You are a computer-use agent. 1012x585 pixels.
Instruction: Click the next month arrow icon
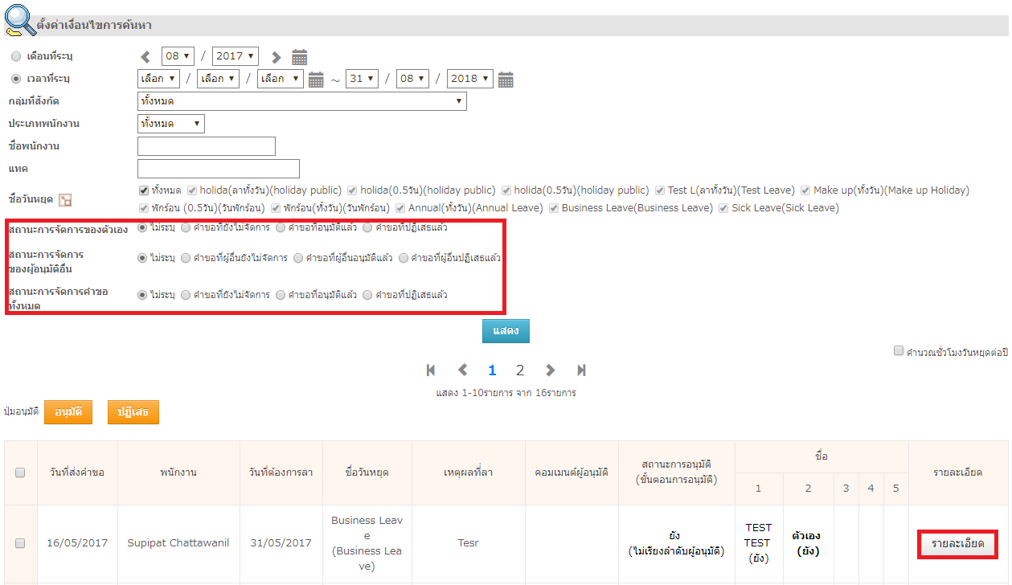pyautogui.click(x=276, y=57)
